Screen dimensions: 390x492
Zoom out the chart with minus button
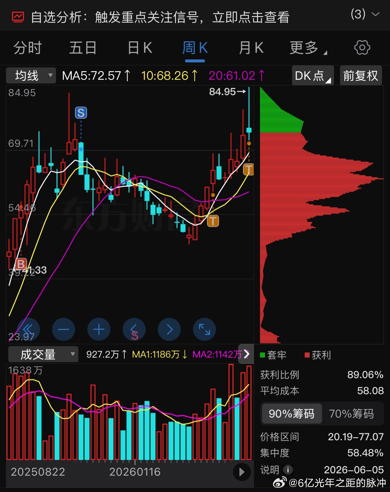tap(63, 329)
